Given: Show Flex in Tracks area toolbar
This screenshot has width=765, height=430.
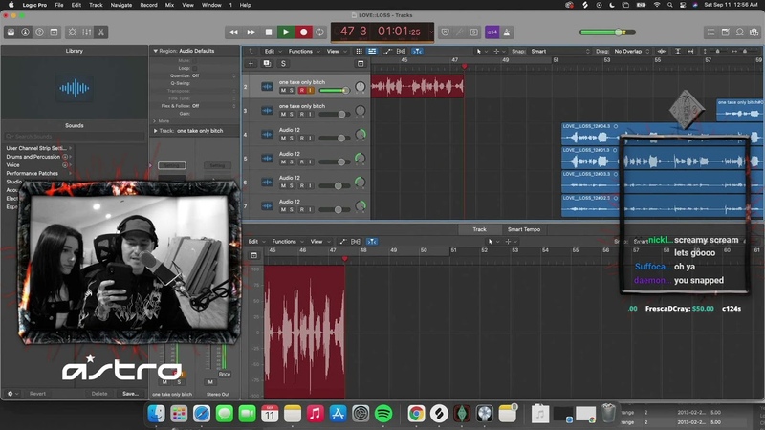Looking at the screenshot, I should [x=401, y=52].
